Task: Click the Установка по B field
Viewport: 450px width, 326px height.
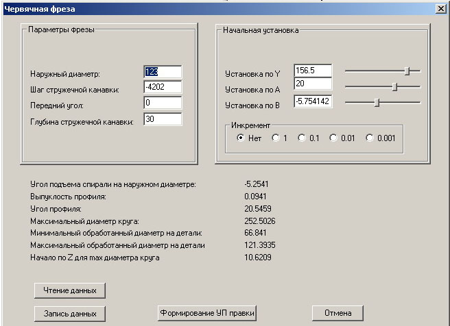Action: pos(313,101)
